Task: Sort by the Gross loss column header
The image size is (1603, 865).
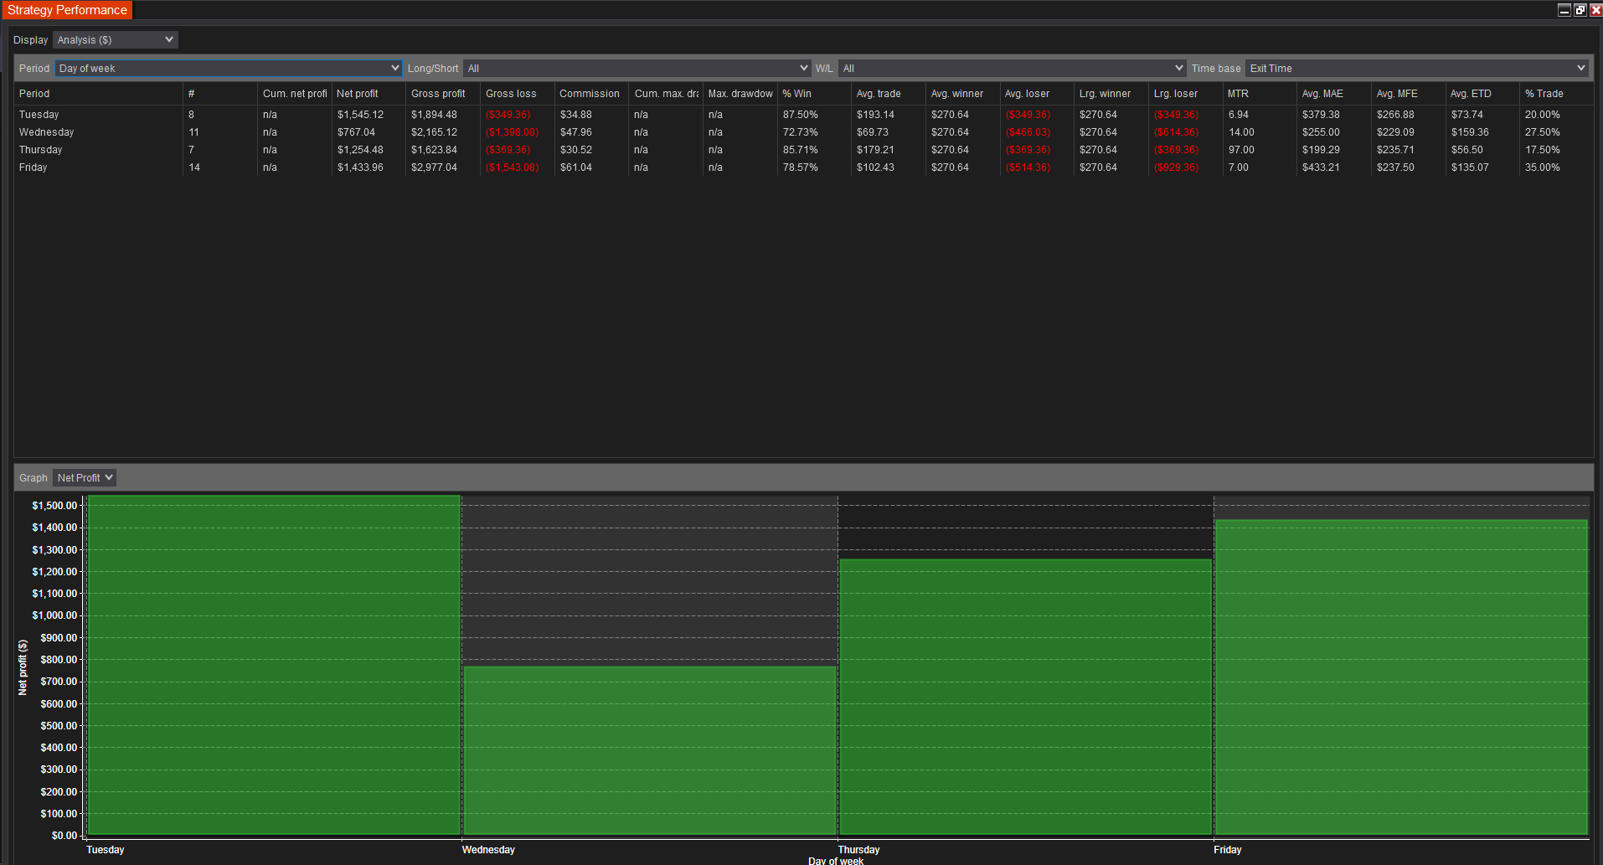Action: 518,94
